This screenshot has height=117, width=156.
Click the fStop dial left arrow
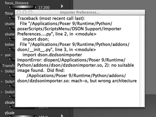point(10,18)
